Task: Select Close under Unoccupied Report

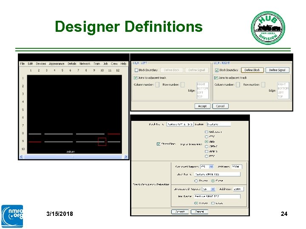Action: point(213,203)
